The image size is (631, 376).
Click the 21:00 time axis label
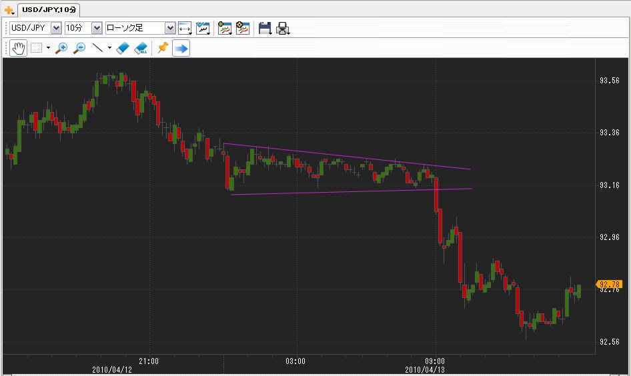click(x=149, y=361)
